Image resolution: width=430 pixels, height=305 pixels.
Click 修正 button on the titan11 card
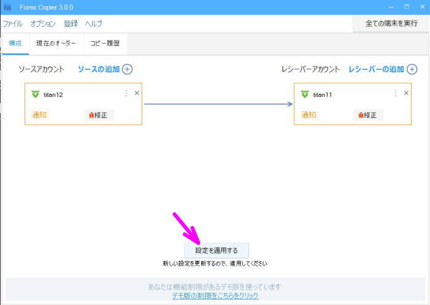click(368, 115)
